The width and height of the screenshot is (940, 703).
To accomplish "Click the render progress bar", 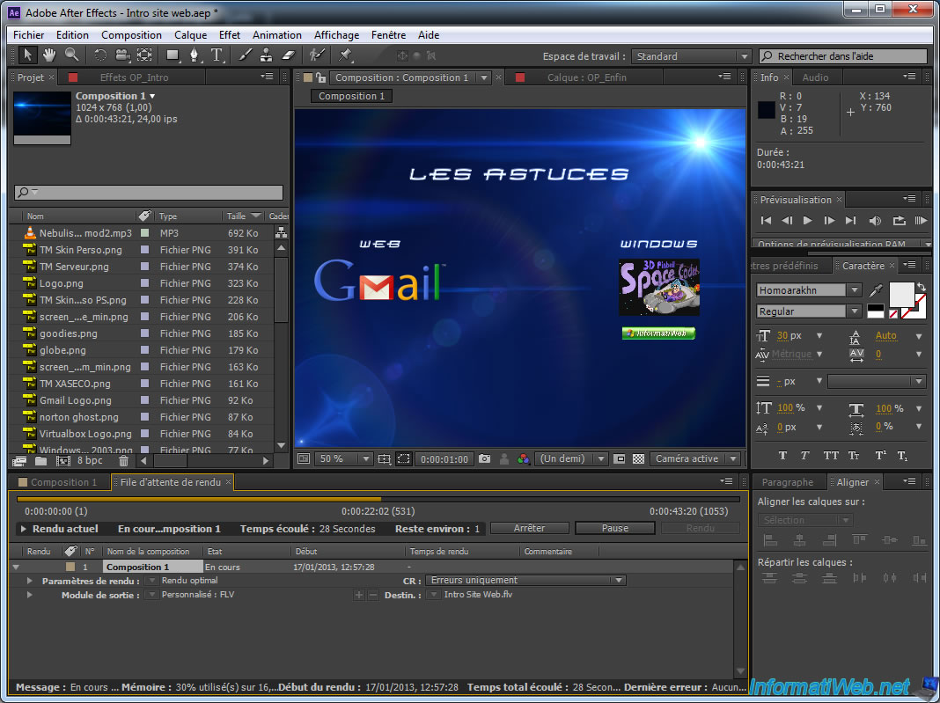I will pos(378,499).
